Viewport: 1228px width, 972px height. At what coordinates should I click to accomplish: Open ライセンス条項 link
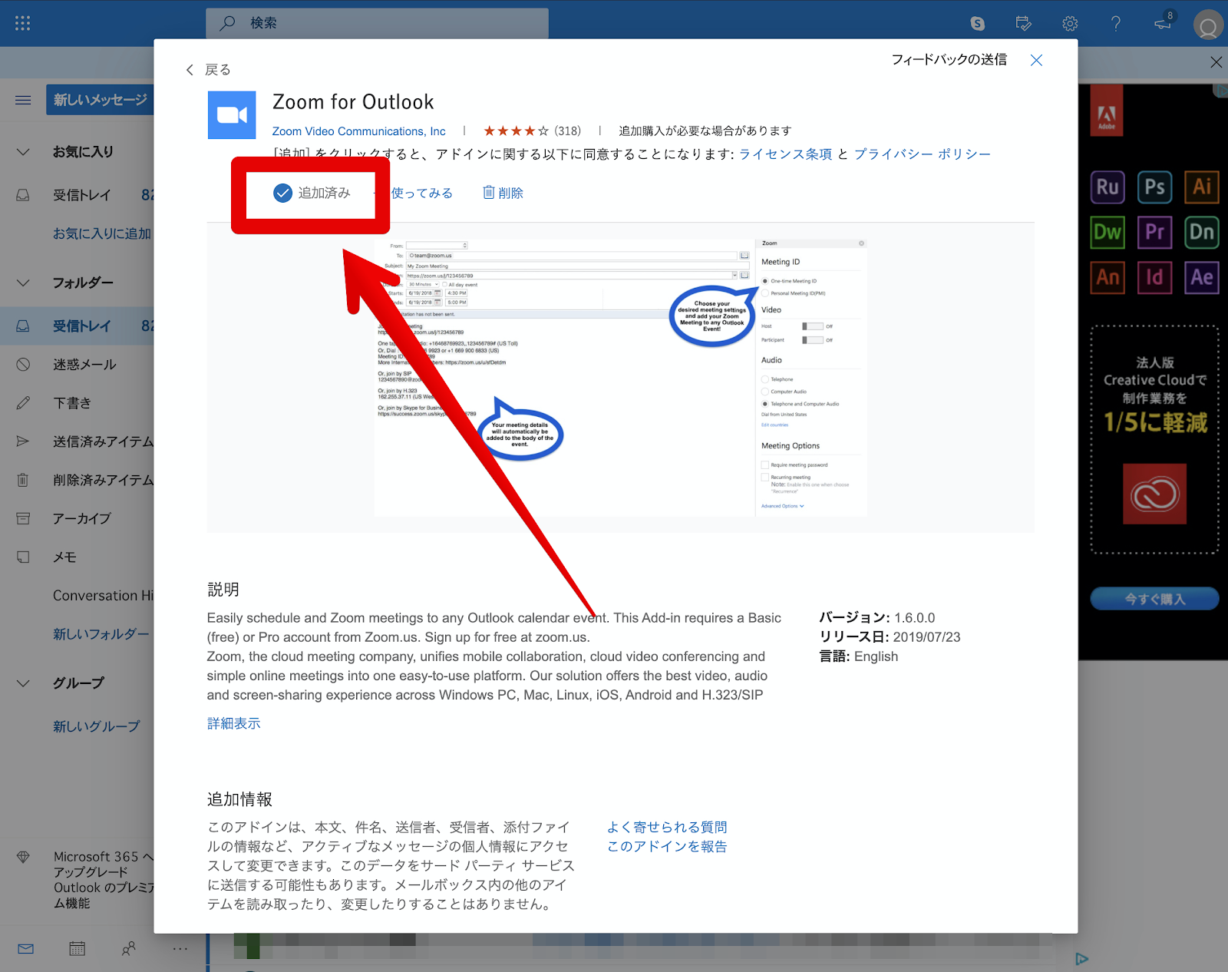[x=785, y=154]
